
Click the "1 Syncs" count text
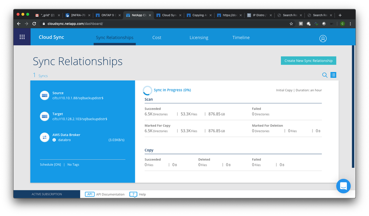click(x=40, y=75)
